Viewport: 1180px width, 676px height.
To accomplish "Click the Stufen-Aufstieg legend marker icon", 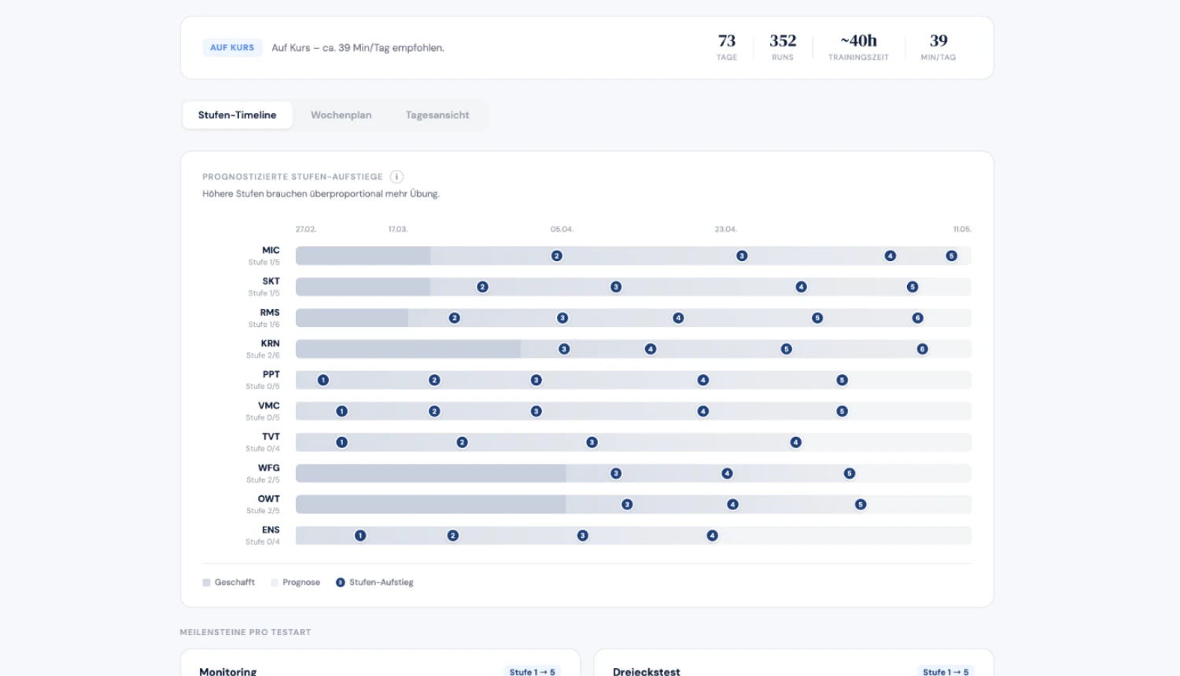I will coord(340,582).
